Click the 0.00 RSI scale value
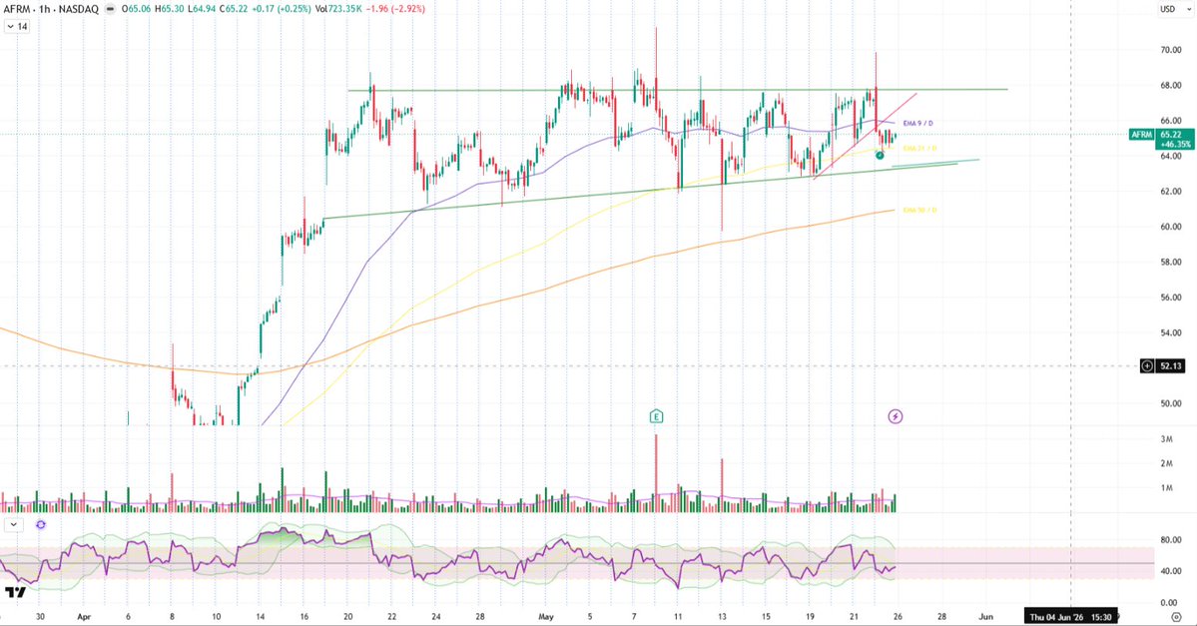Screen dimensions: 1197x626 [x=1171, y=602]
